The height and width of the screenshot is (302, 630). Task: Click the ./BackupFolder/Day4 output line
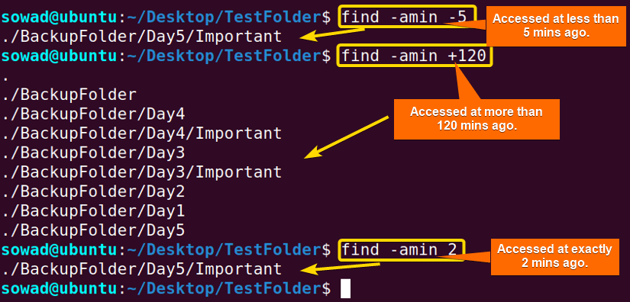(x=93, y=114)
